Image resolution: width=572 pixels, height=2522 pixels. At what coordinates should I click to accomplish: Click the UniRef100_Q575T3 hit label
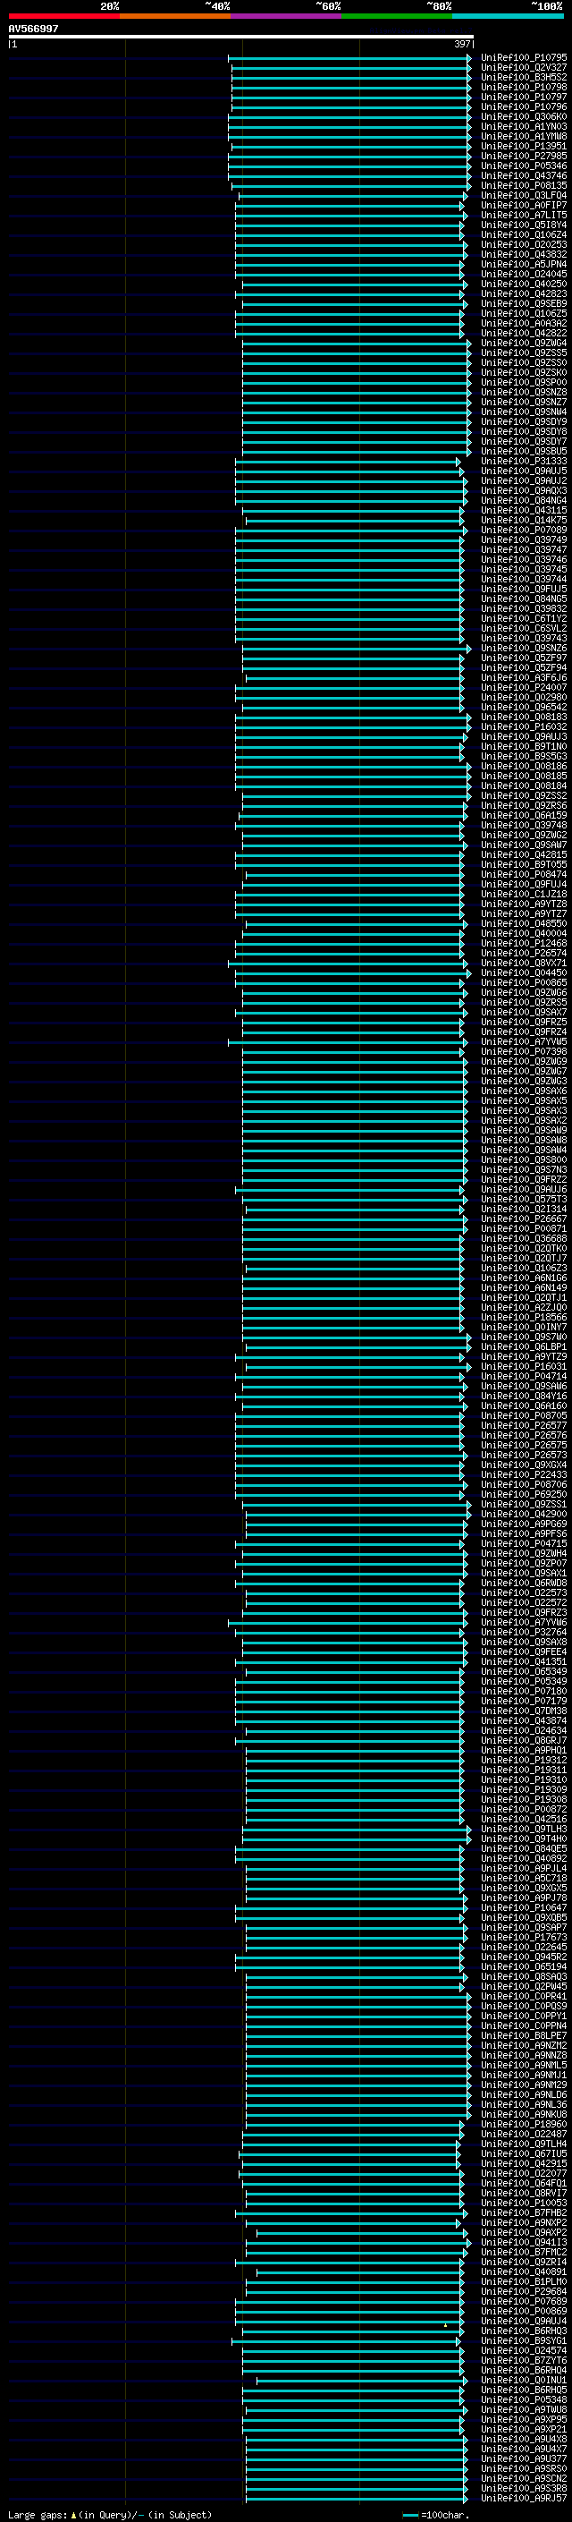point(524,1200)
